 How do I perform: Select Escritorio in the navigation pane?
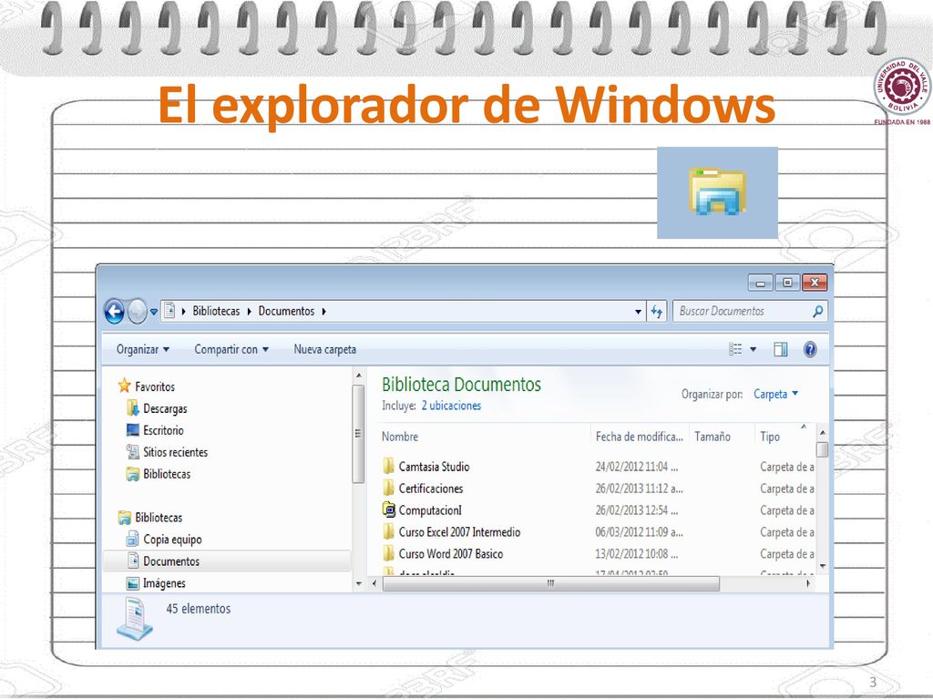point(163,430)
